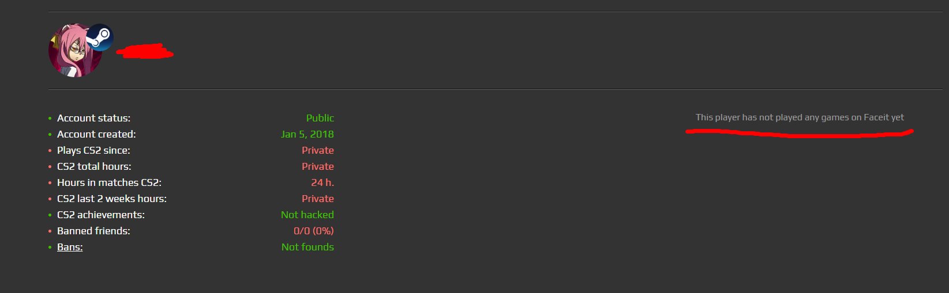Click Private value beside CS2 total hours
The width and height of the screenshot is (949, 293).
click(317, 166)
